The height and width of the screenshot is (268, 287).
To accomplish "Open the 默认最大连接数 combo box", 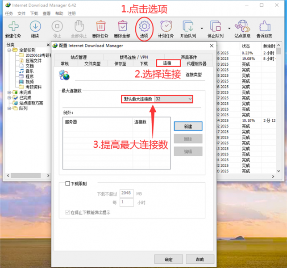I will point(173,99).
